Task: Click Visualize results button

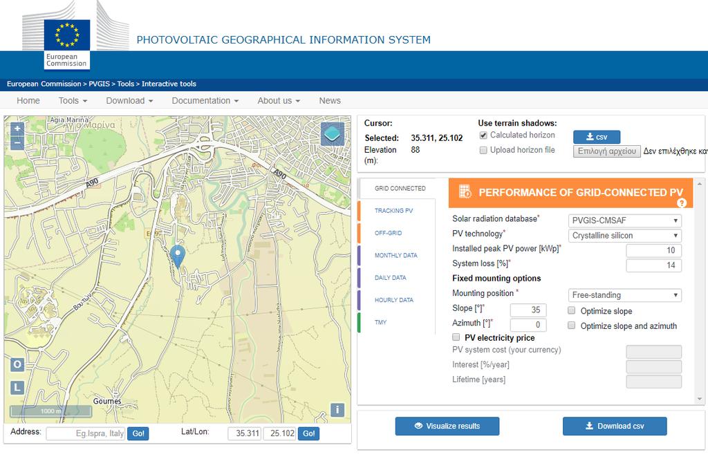Action: [447, 426]
